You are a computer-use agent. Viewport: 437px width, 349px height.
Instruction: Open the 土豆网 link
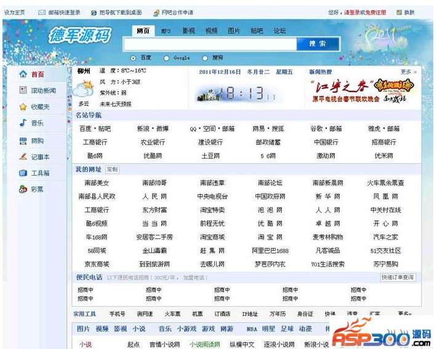210,156
